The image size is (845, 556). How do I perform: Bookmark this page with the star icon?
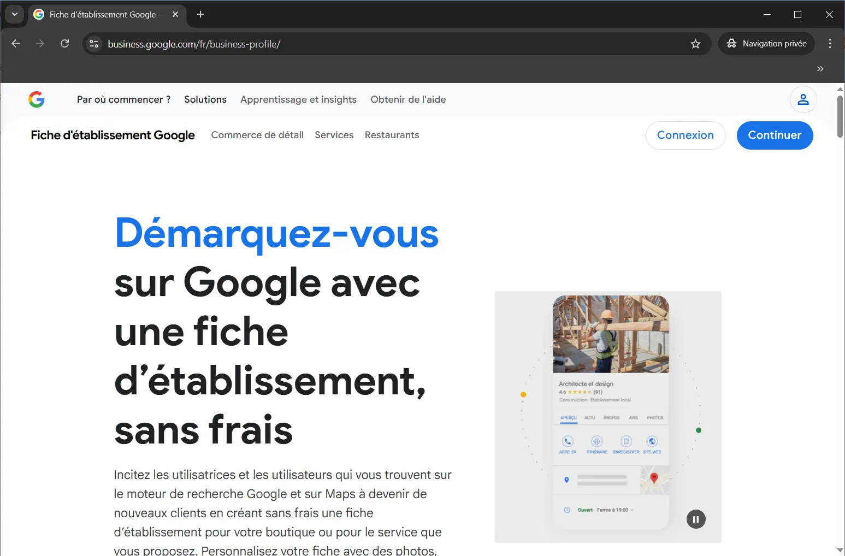(x=695, y=44)
